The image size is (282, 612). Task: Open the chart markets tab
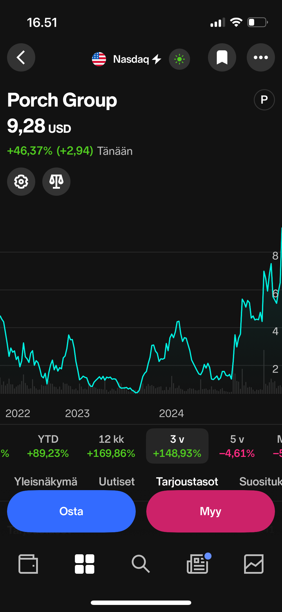[254, 564]
